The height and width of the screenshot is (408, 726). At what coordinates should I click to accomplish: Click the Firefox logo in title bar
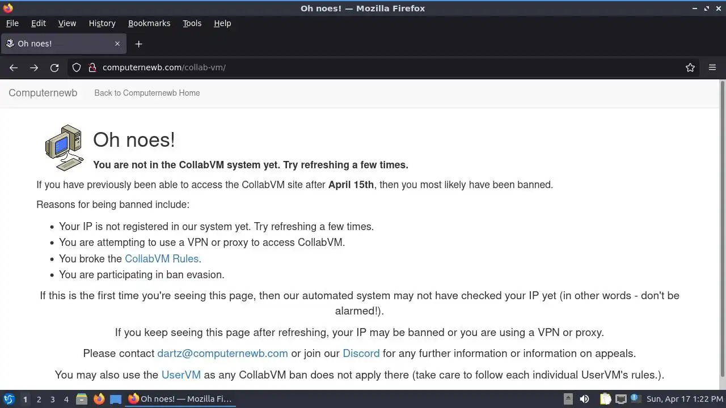(8, 8)
